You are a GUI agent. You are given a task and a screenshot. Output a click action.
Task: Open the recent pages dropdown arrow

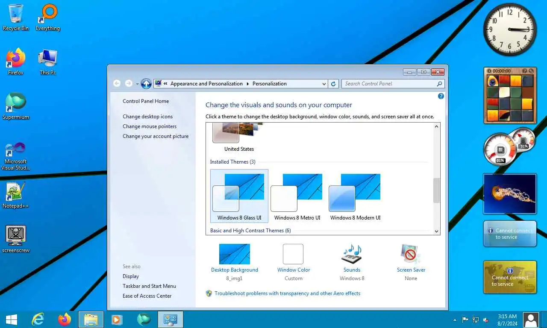[137, 84]
